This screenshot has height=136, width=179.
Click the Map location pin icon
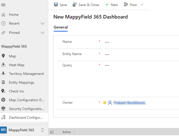coord(3,56)
